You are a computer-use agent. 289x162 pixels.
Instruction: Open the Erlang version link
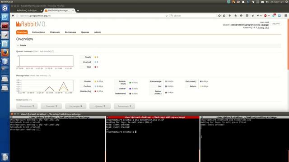pyautogui.click(x=263, y=27)
